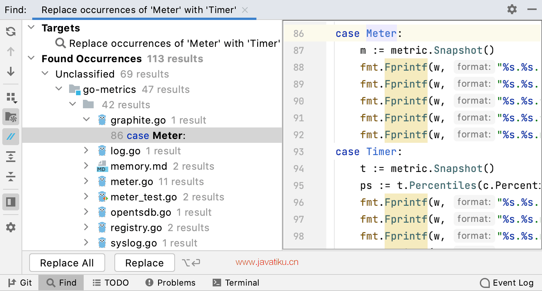Collapse the go-metrics module node
This screenshot has height=291, width=542.
(x=59, y=89)
